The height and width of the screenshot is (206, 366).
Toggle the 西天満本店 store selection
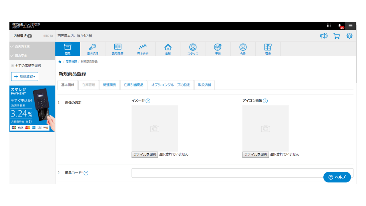pos(32,46)
